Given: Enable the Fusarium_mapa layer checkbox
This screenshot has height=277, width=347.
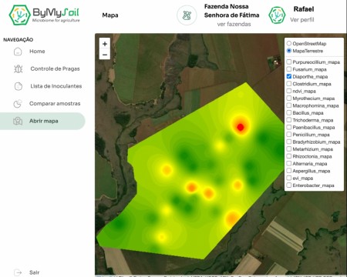Looking at the screenshot, I should click(x=289, y=69).
